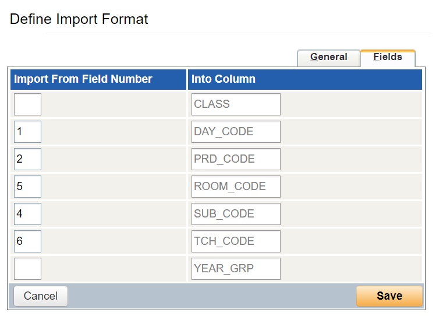Focus field number input for DAY_CODE
436x316 pixels.
pos(27,132)
